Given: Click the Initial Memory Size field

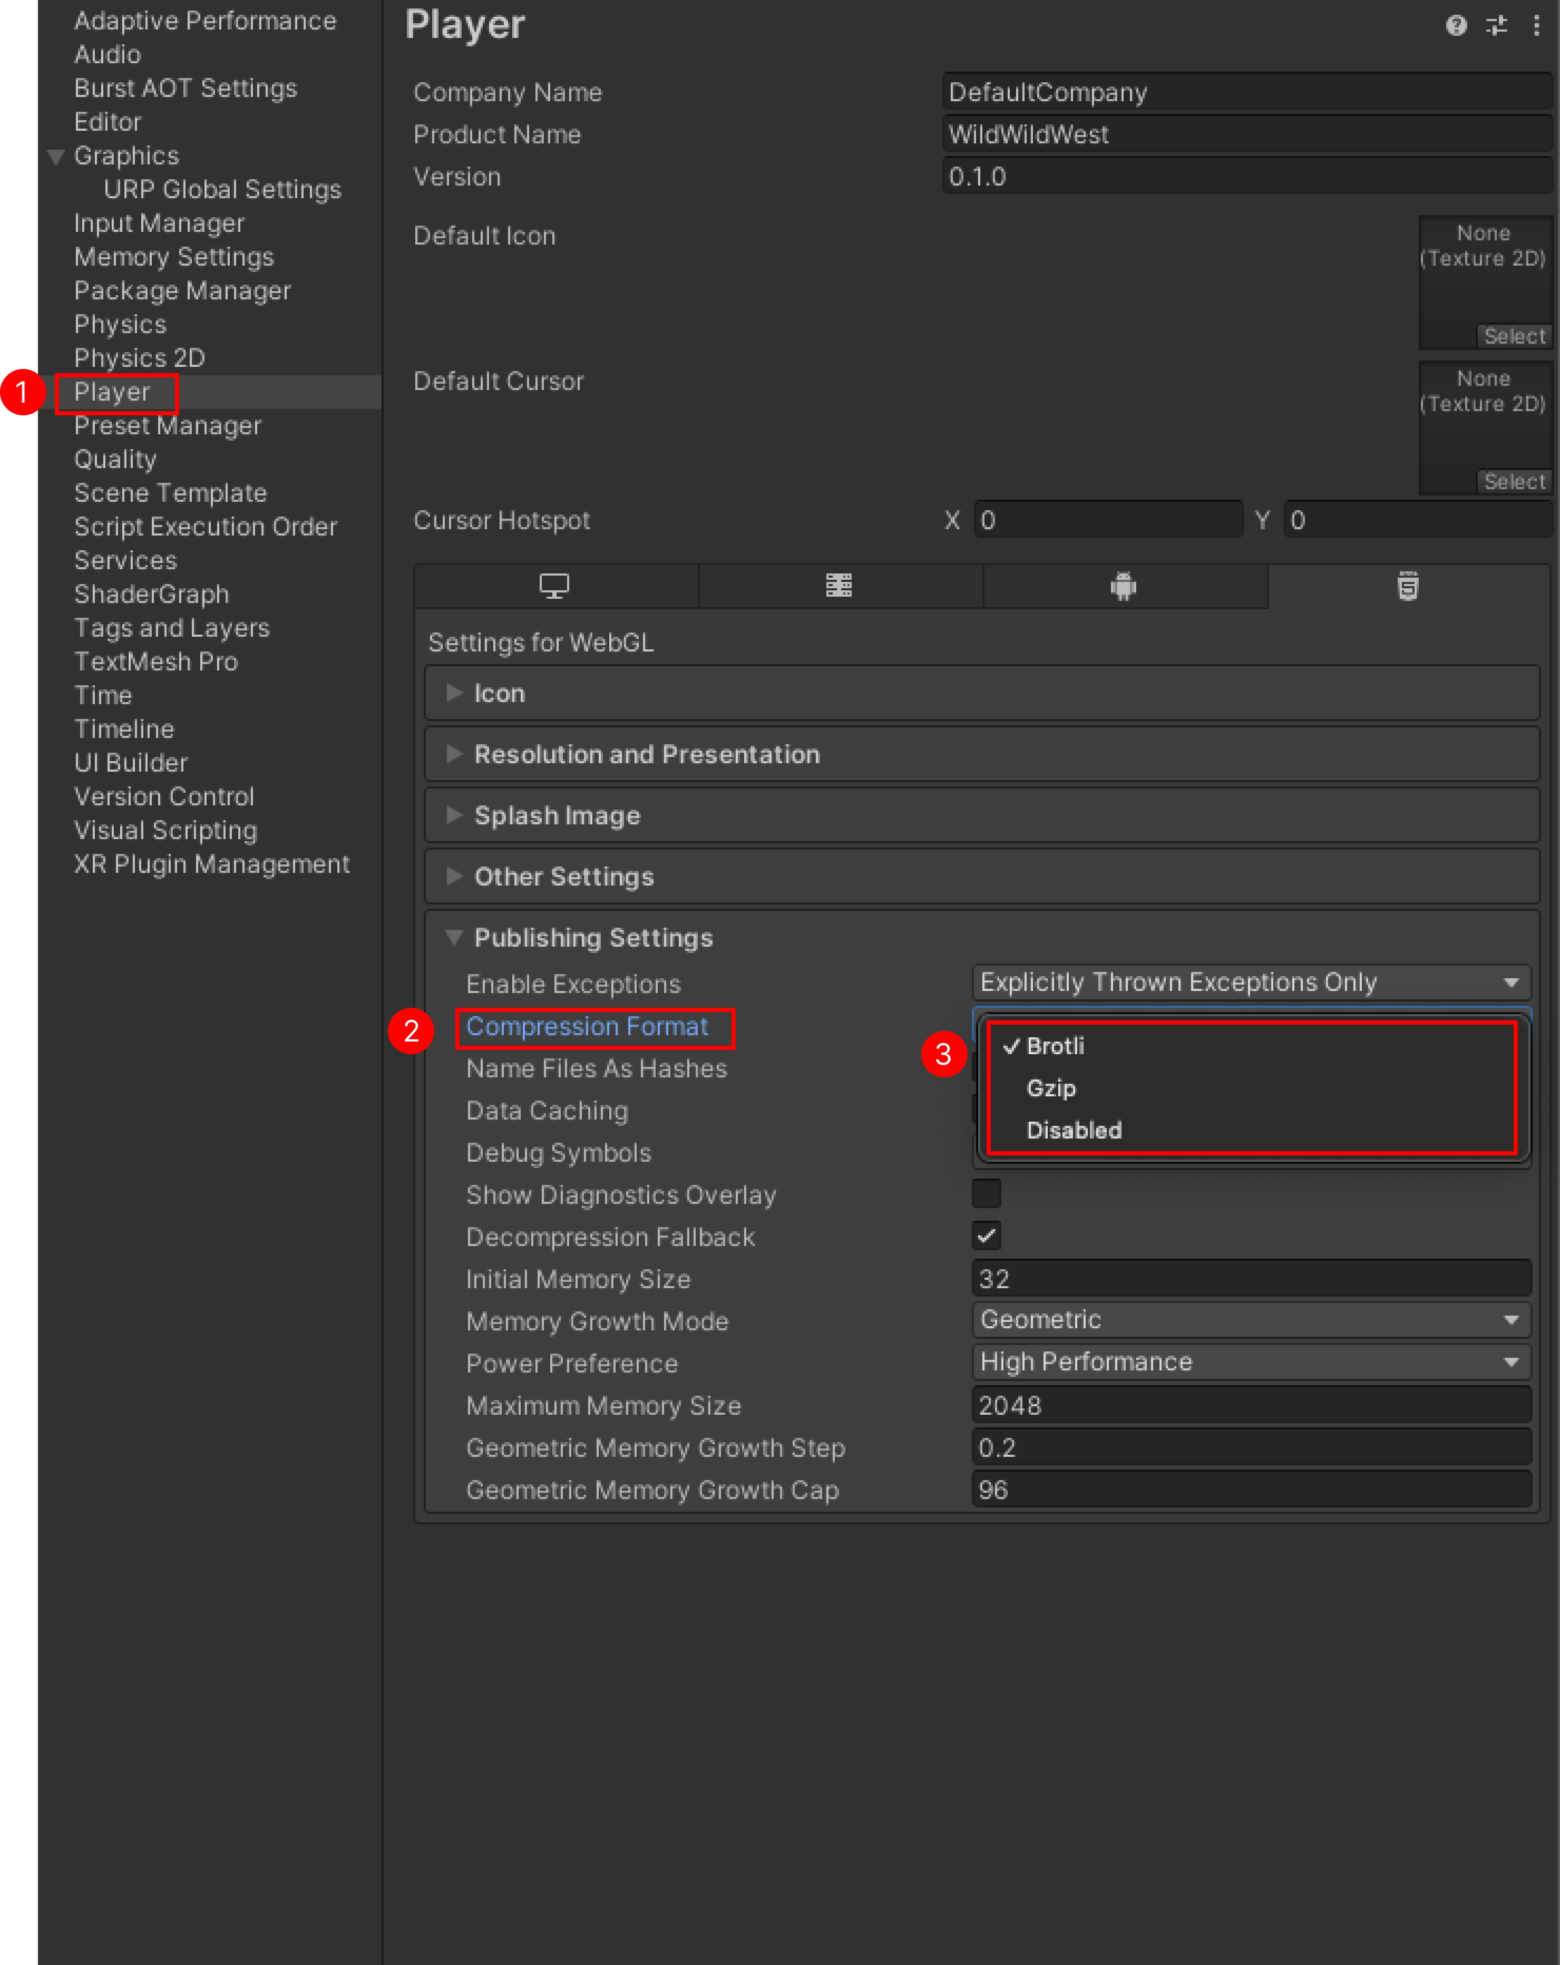Looking at the screenshot, I should point(1251,1279).
